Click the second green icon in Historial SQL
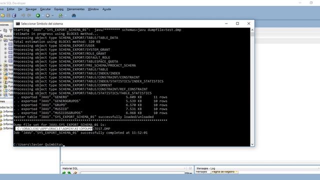 [x=69, y=173]
